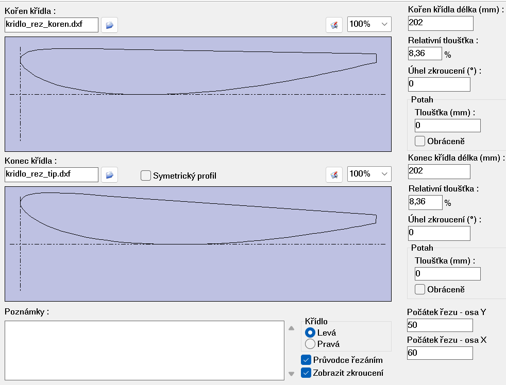Open file browser for wing tip profile
The height and width of the screenshot is (385, 506).
(x=109, y=175)
